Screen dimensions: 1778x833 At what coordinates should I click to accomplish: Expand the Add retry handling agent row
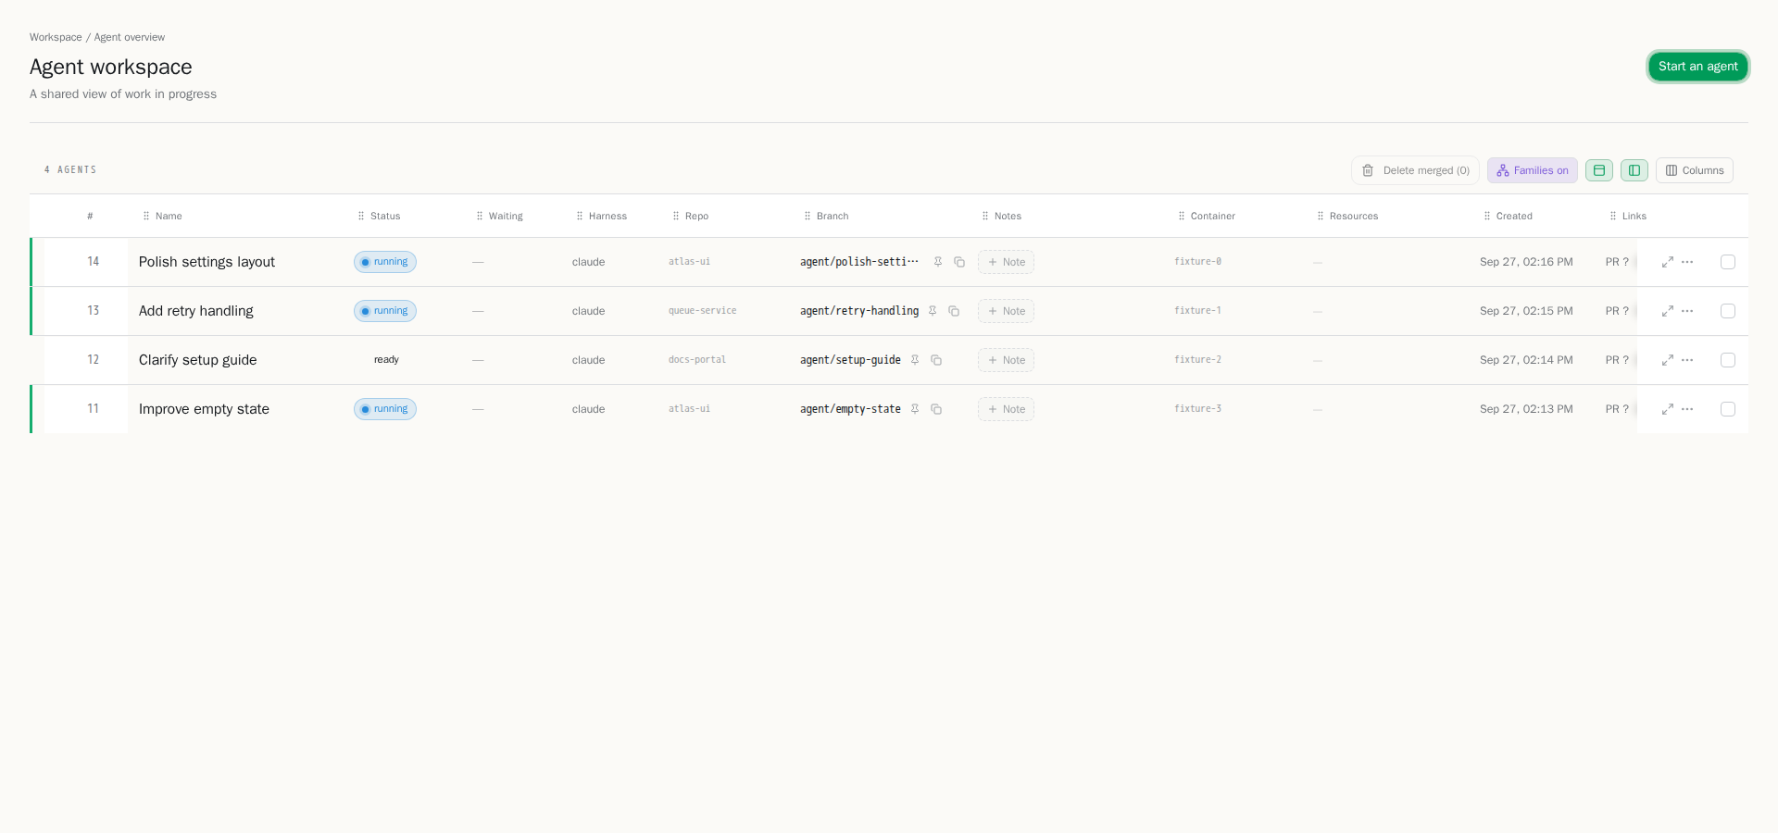point(1668,311)
